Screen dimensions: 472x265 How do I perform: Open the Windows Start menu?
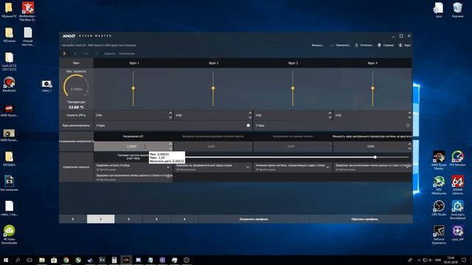point(6,260)
